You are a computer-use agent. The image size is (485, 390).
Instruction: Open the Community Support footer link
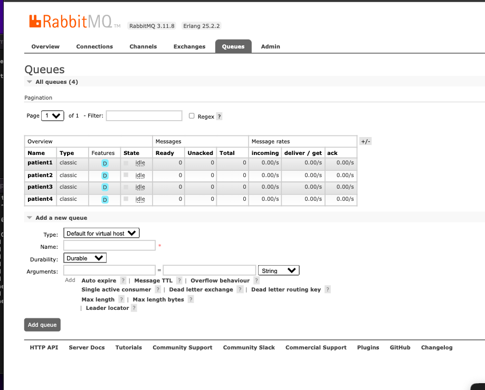[x=183, y=347]
